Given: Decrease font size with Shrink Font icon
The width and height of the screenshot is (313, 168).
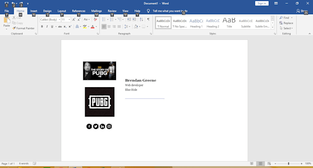Looking at the screenshot, I should point(79,19).
